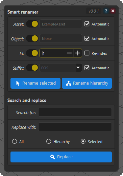Viewport: 123px width, 176px height.
Task: Click the Replace button
Action: pyautogui.click(x=61, y=157)
